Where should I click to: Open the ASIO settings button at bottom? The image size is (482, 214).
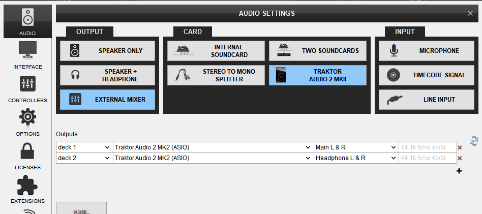81,208
